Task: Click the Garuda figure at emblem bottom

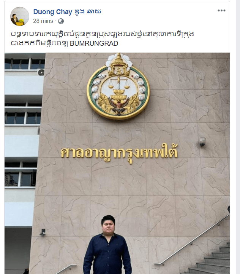Action: pos(118,106)
